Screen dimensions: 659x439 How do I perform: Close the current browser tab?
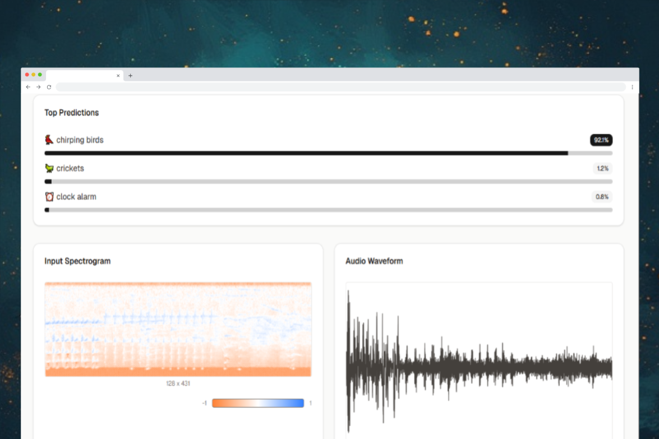coord(118,76)
